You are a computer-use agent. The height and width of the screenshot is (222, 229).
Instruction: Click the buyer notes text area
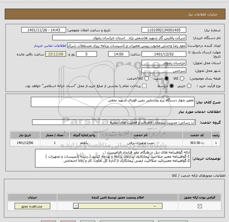click(113, 158)
